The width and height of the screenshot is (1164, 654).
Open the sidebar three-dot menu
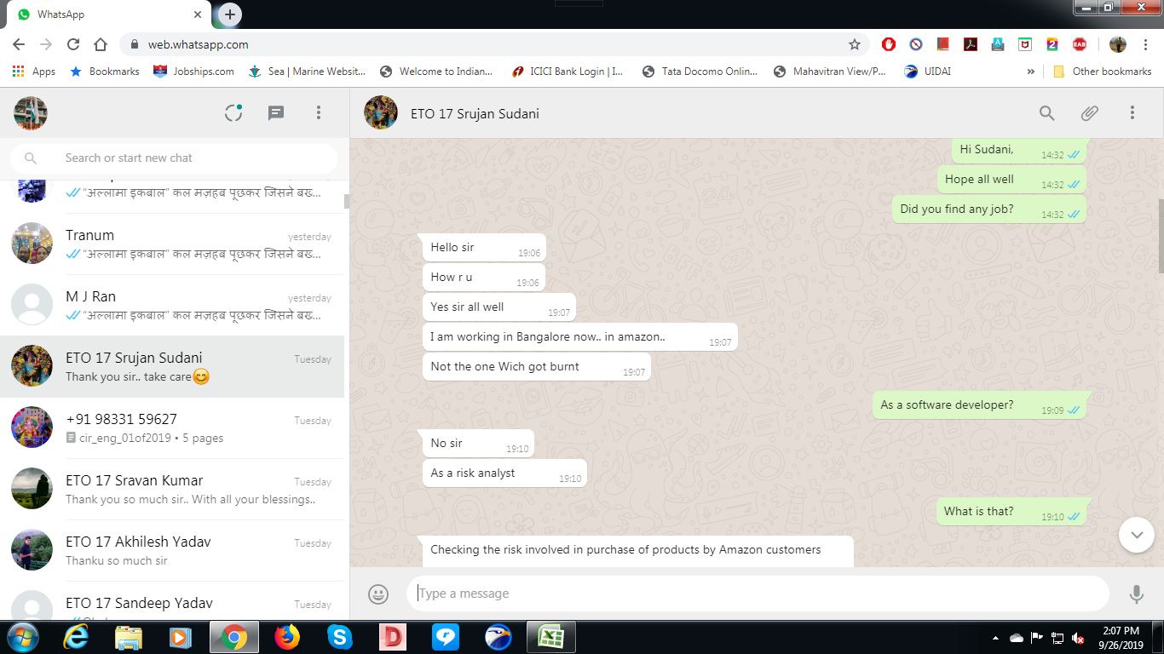click(x=319, y=113)
